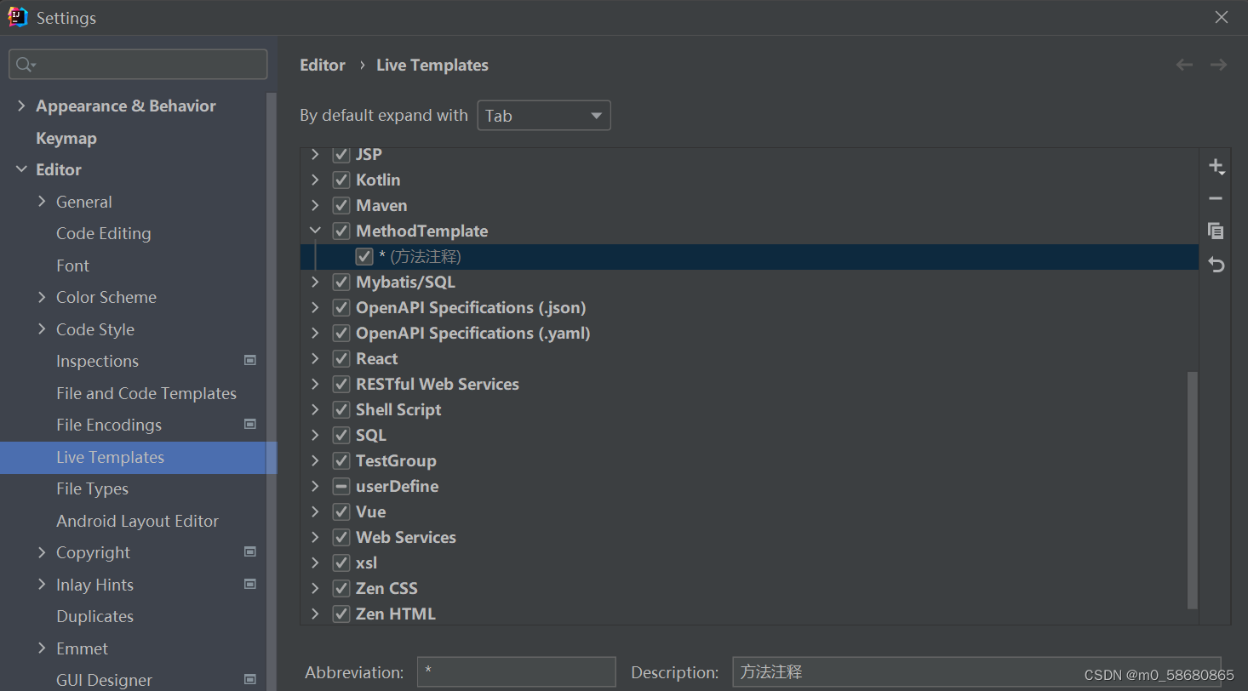
Task: Toggle the React group checkbox
Action: click(x=341, y=358)
